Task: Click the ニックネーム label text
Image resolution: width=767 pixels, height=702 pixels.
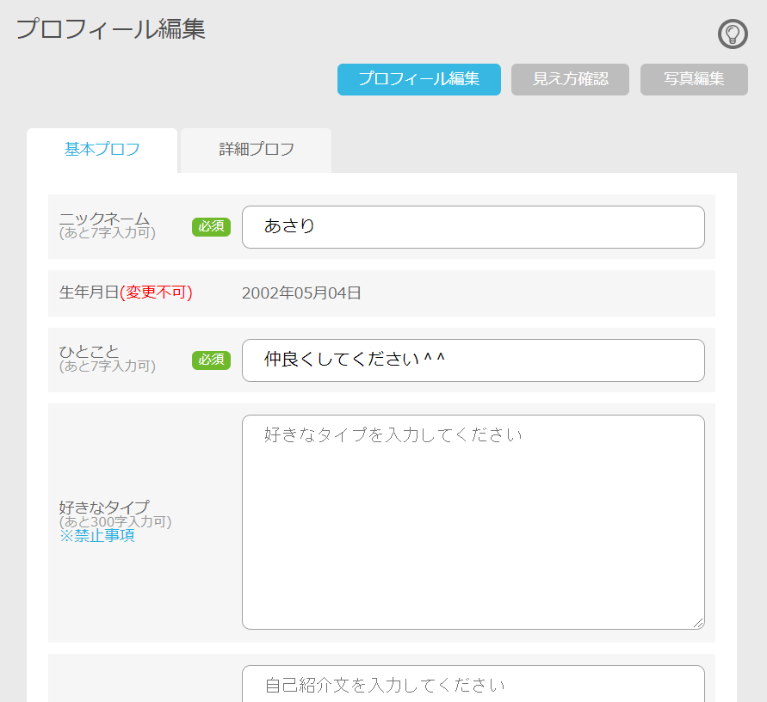Action: pos(104,219)
